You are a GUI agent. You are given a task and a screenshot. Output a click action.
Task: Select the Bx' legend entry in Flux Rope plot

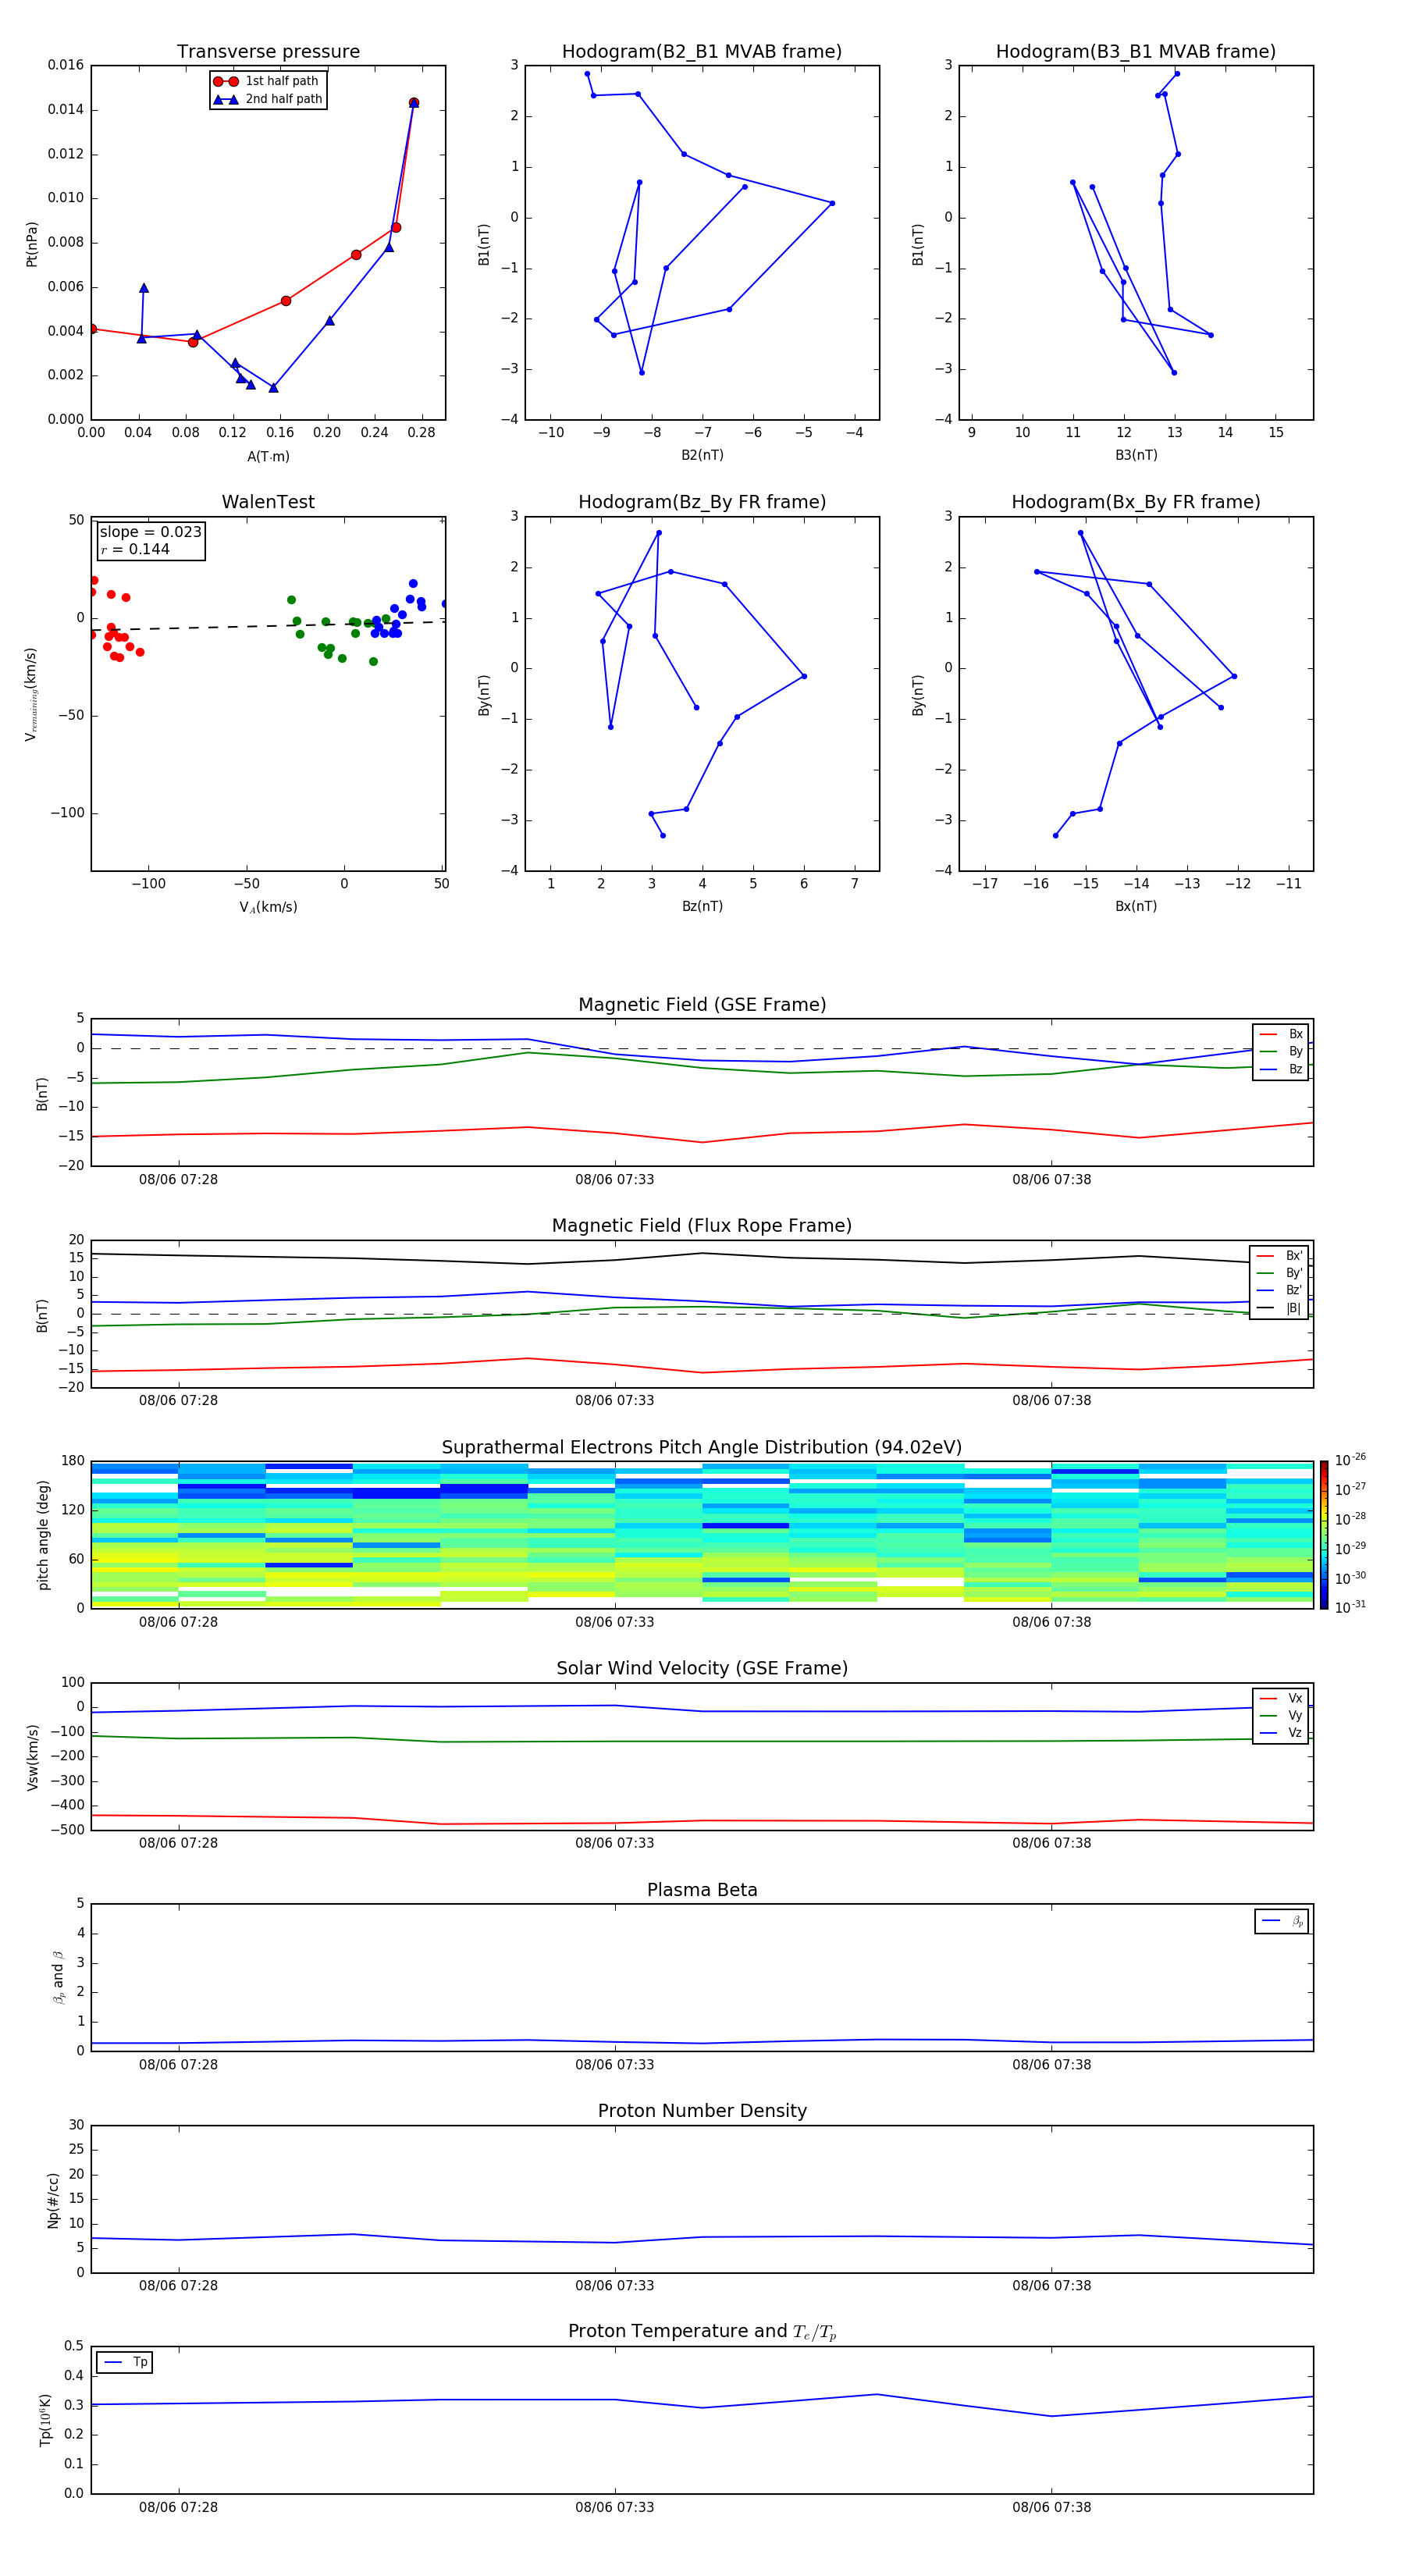coord(1280,1256)
